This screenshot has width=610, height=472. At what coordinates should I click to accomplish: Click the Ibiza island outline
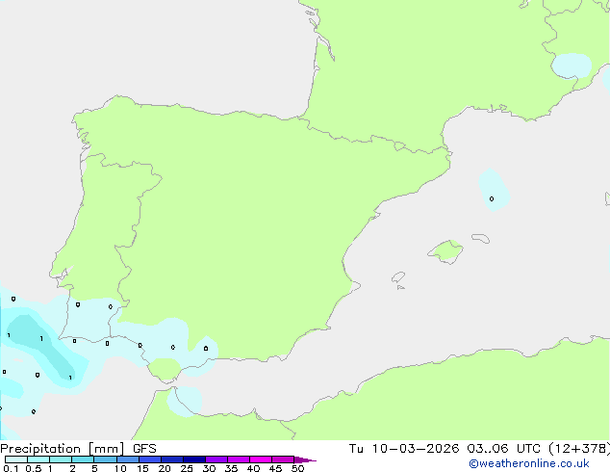pos(398,277)
